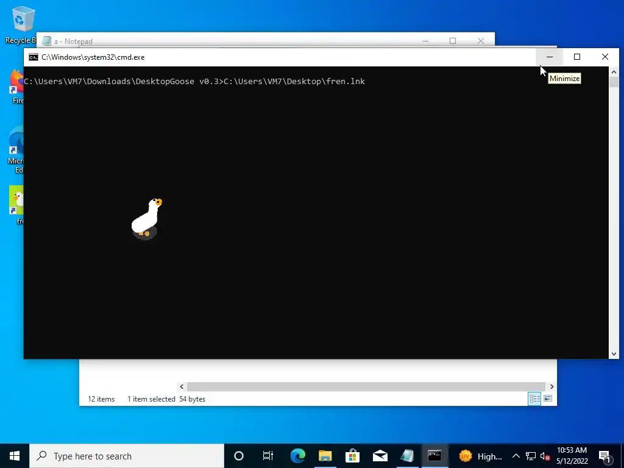Open the UV High... taskbar app
This screenshot has width=624, height=468.
click(480, 456)
